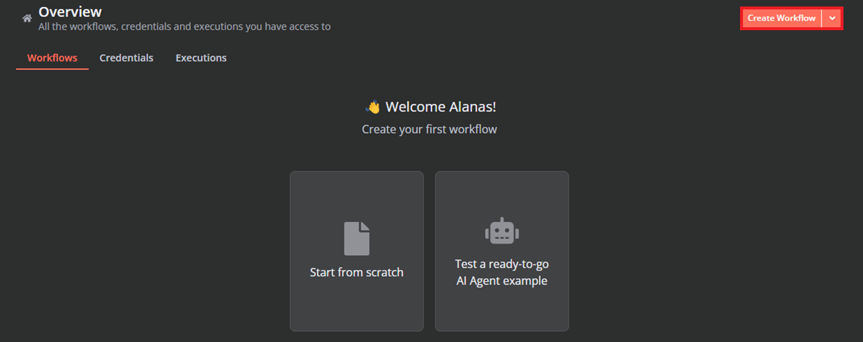Click the Welcome Alanas heading
This screenshot has height=342, width=863.
[430, 107]
